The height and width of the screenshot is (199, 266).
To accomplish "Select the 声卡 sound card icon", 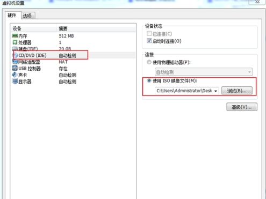I will [x=15, y=75].
